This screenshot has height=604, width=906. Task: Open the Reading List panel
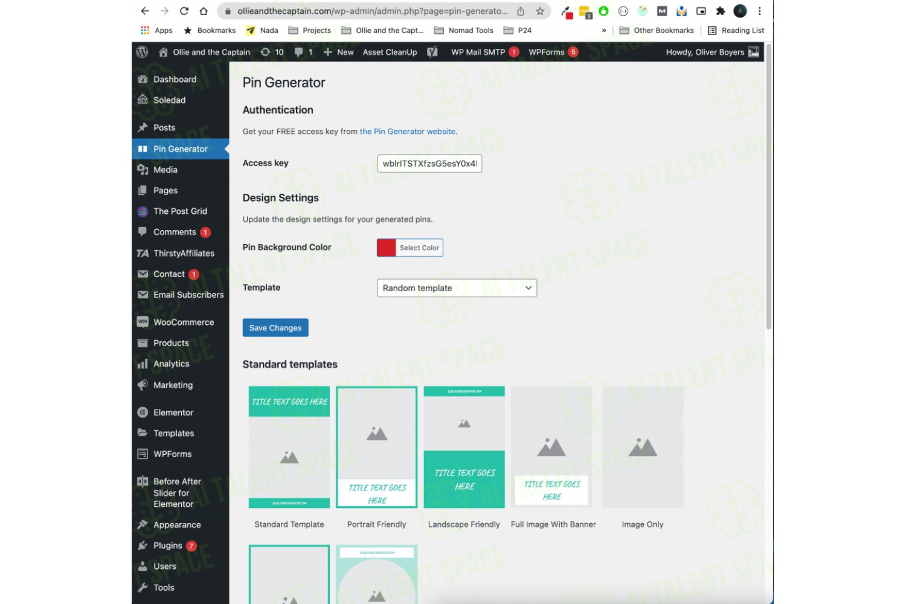point(736,30)
